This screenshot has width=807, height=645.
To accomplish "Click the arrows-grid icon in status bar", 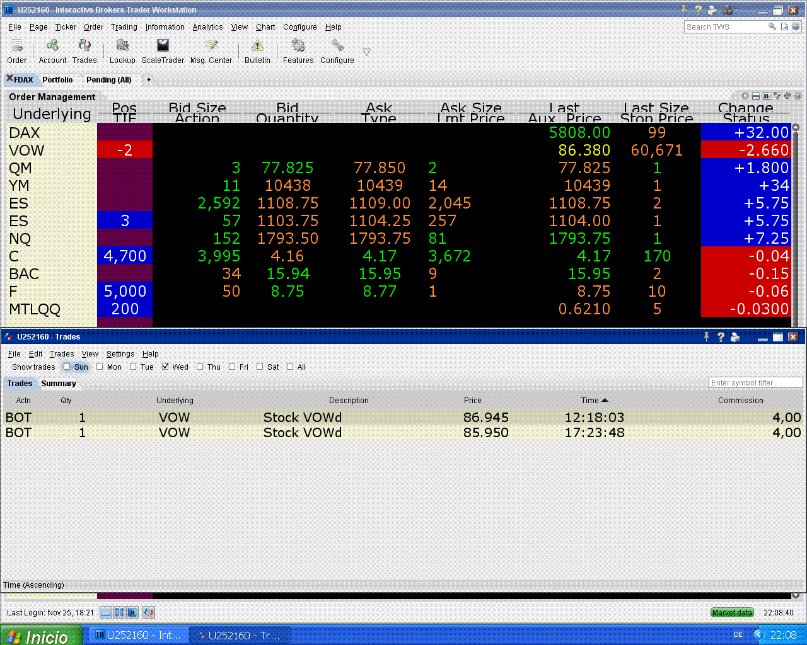I will pyautogui.click(x=119, y=612).
